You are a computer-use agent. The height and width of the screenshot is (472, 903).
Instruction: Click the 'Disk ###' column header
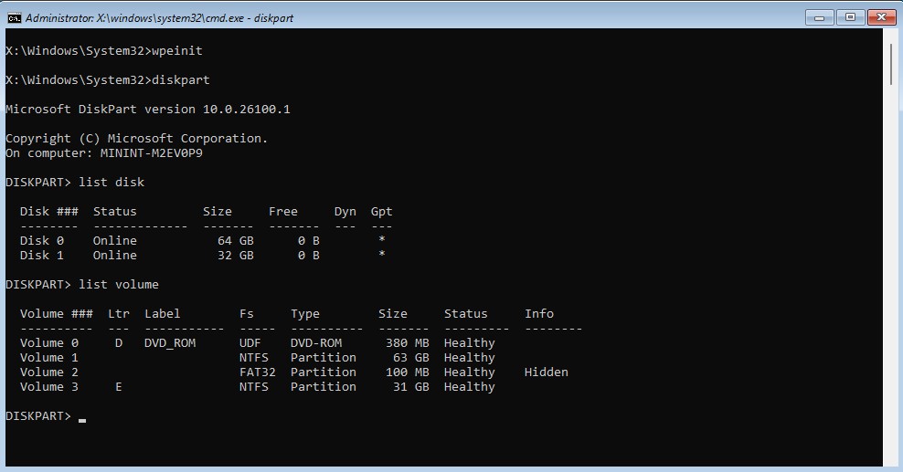[x=49, y=212]
